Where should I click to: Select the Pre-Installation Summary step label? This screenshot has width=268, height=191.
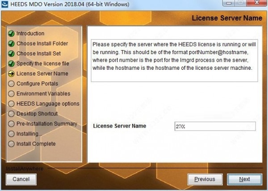coord(47,124)
